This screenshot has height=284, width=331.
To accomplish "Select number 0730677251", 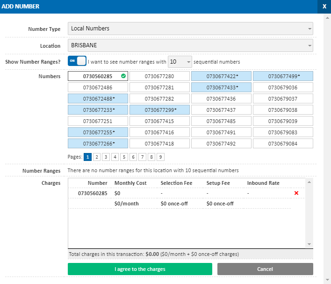I will (x=98, y=121).
